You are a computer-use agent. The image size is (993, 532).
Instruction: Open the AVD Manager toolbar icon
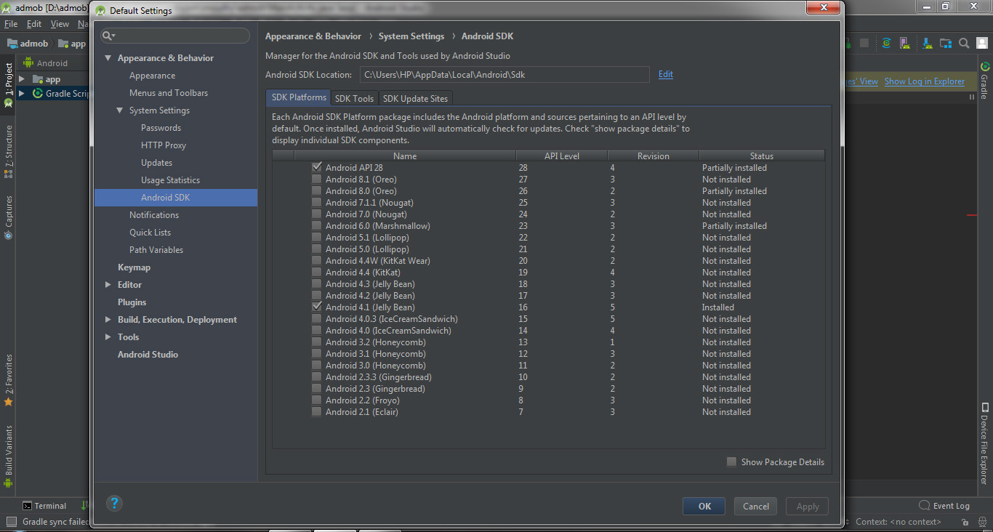pos(905,43)
